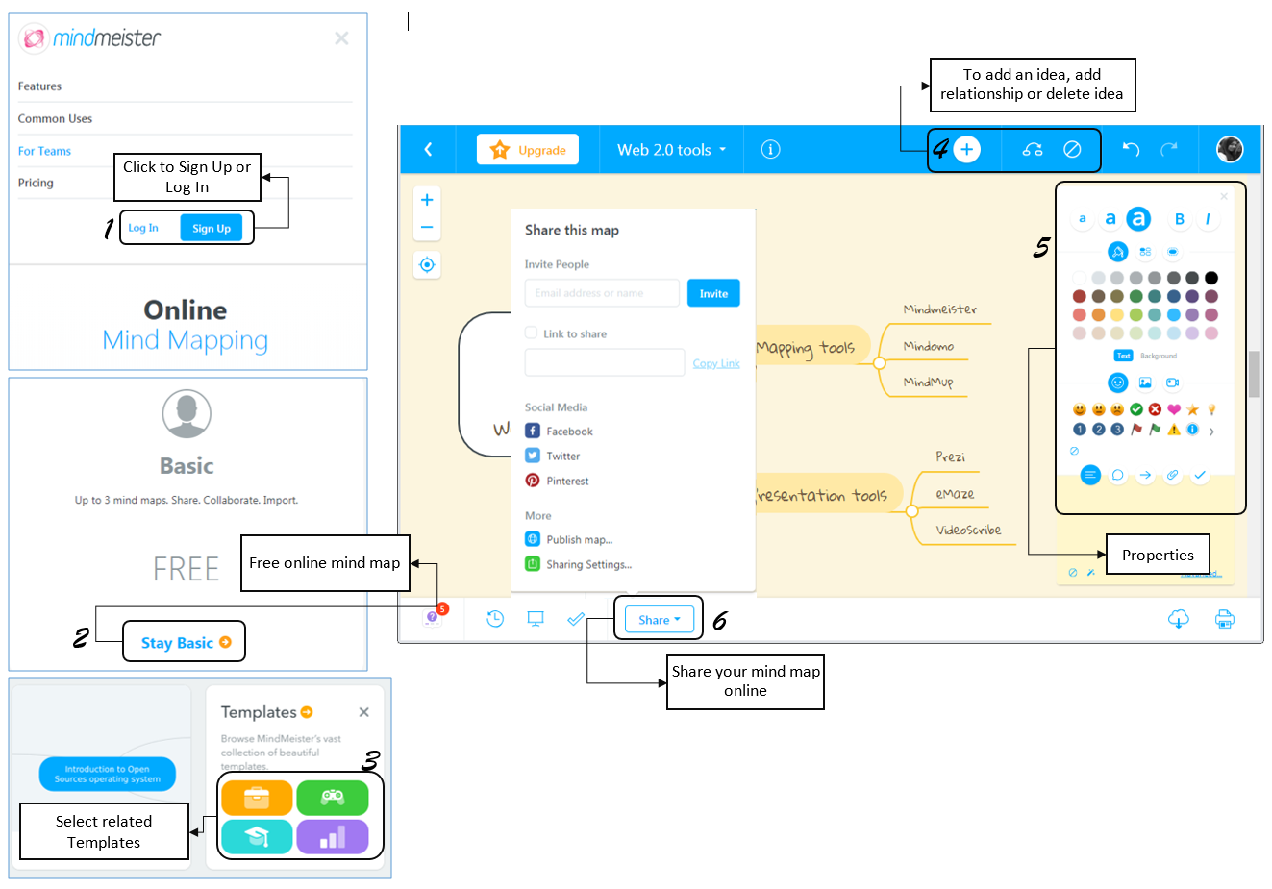
Task: Zoom in on the mind map canvas
Action: click(x=427, y=200)
